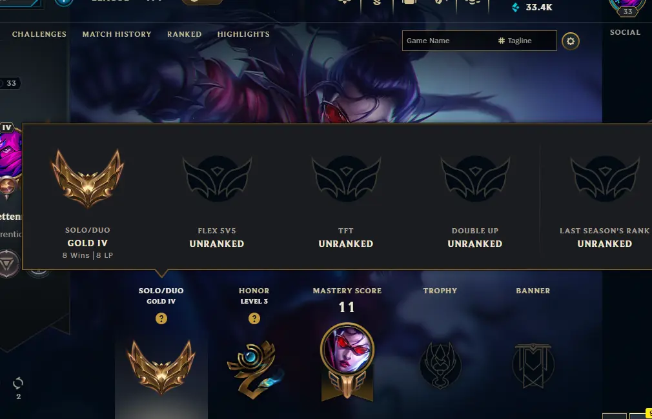The width and height of the screenshot is (652, 419).
Task: Open the Banner slot icon
Action: point(533,366)
